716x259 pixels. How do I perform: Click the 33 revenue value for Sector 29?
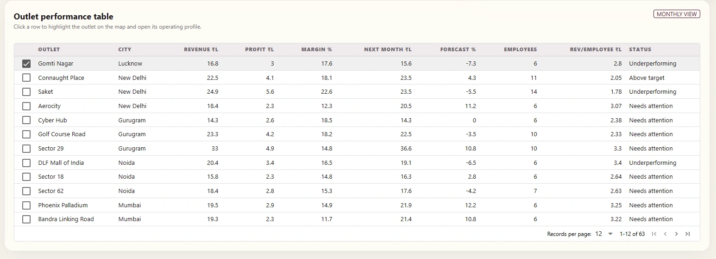(x=215, y=149)
